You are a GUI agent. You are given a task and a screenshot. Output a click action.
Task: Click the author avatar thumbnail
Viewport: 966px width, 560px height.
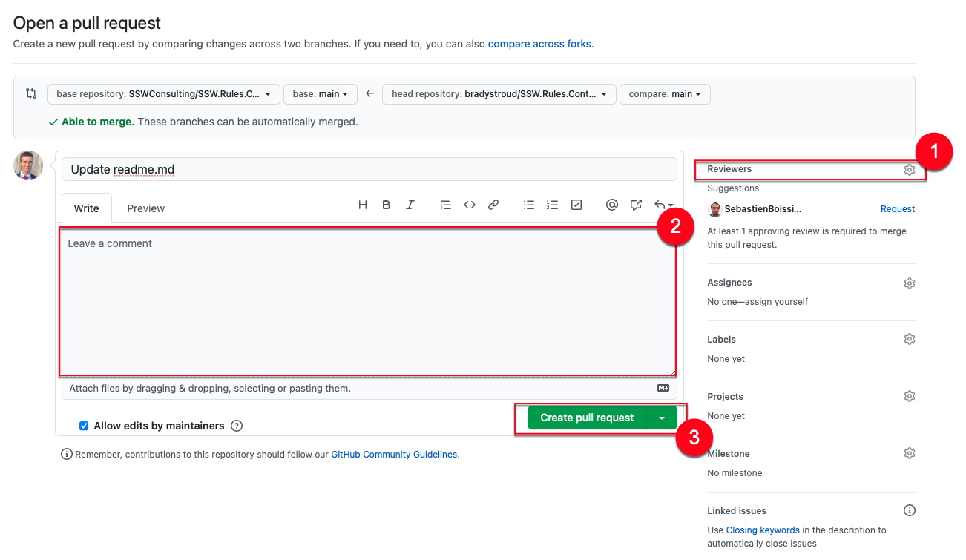click(x=28, y=165)
